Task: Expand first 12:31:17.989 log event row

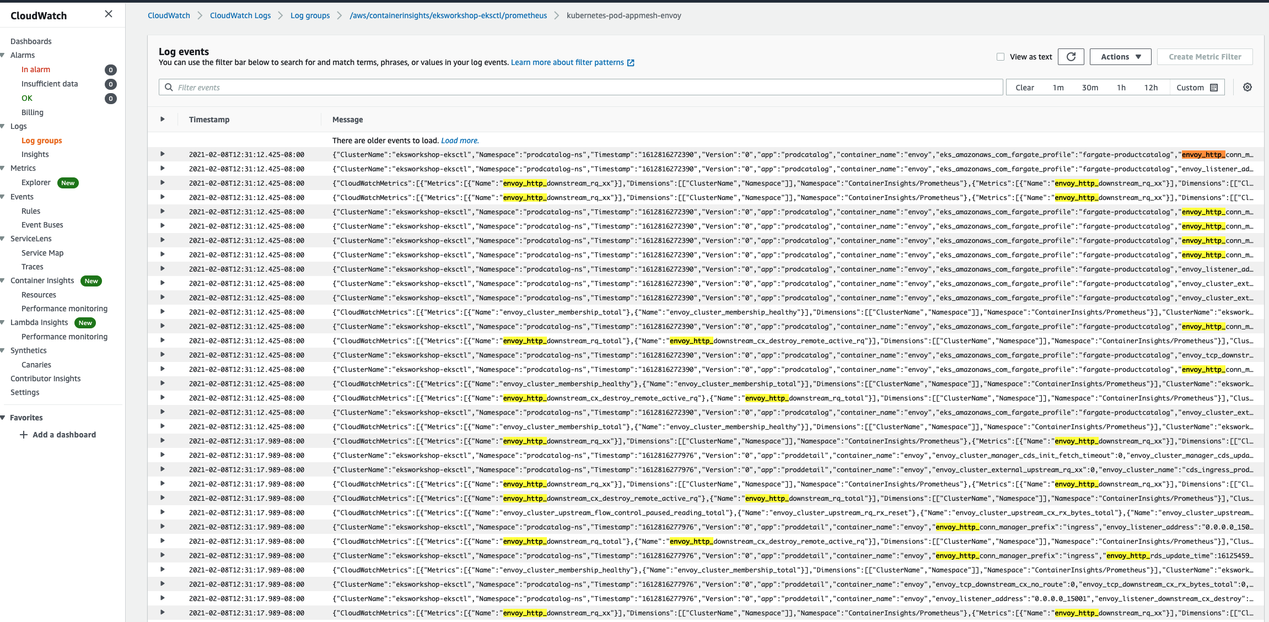Action: click(162, 441)
